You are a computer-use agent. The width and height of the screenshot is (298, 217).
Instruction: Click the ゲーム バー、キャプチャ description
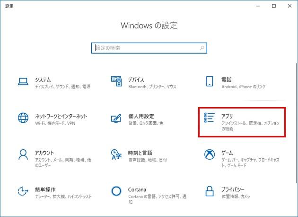[251, 163]
